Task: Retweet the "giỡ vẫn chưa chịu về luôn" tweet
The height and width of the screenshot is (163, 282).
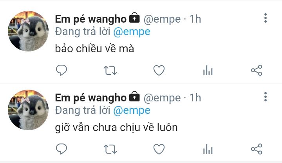Action: pos(110,149)
